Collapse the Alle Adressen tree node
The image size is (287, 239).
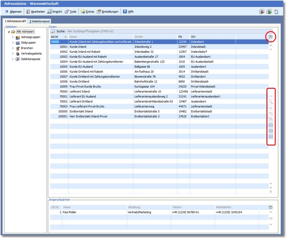click(8, 32)
